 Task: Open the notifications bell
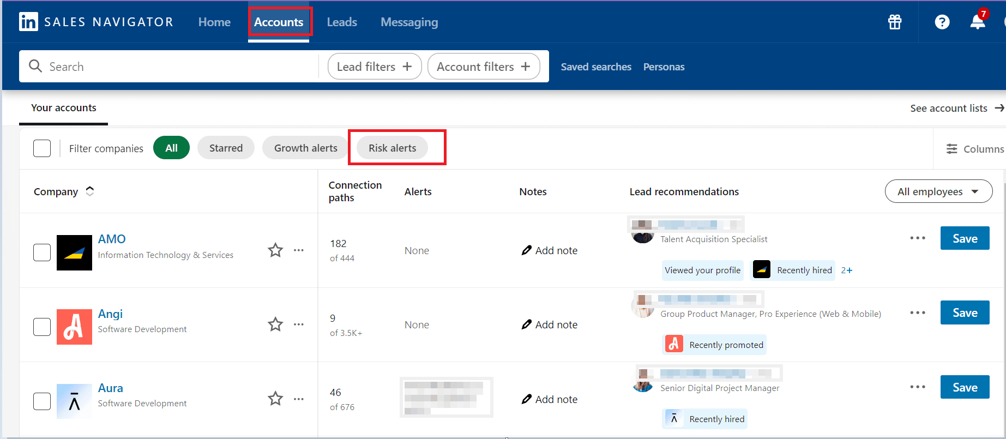pos(978,22)
